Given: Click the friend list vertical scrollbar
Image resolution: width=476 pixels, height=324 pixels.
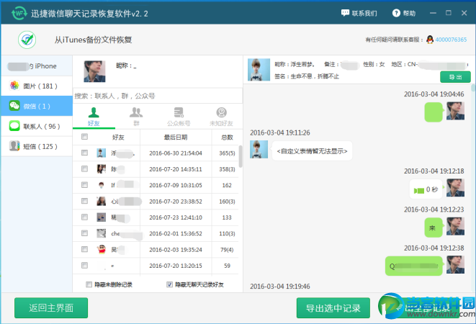Looking at the screenshot, I should click(241, 156).
